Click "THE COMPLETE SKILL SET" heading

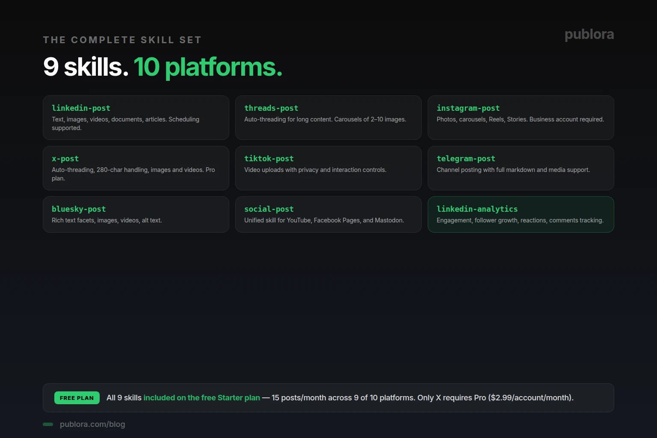coord(122,40)
